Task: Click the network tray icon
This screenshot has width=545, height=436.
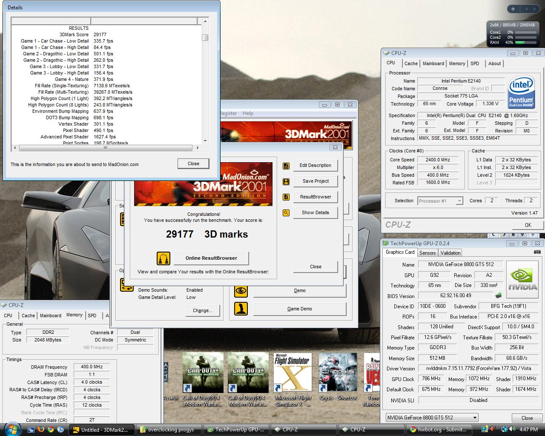Action: [505, 430]
